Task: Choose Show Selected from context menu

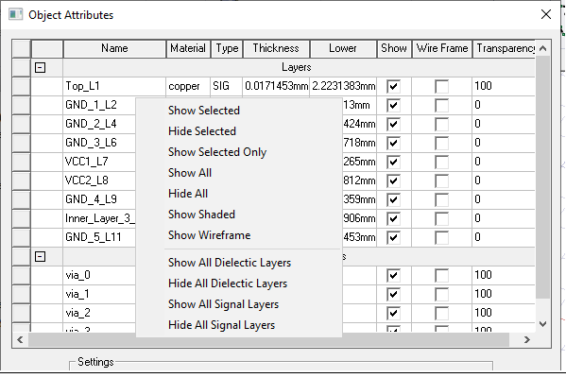Action: click(239, 111)
